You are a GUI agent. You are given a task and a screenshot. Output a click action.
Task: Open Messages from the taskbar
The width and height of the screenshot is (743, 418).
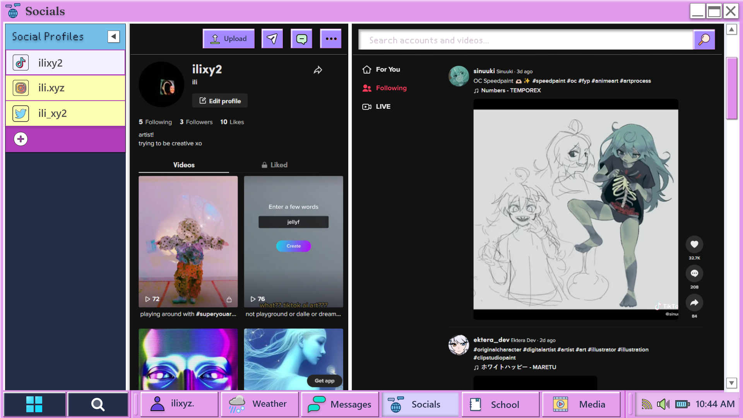pyautogui.click(x=340, y=404)
